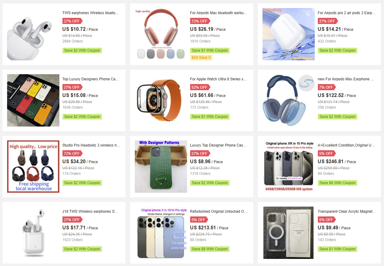Screen dimensions: 384x266
Task: View the colorful designer phone cases thumbnail
Action: (33, 100)
